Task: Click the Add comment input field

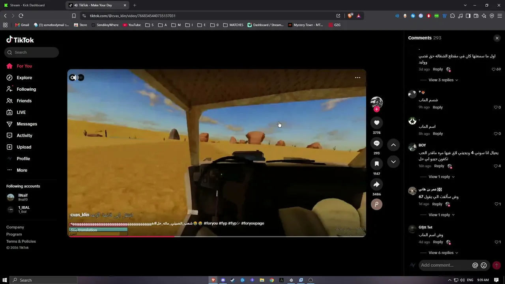Action: 445,265
